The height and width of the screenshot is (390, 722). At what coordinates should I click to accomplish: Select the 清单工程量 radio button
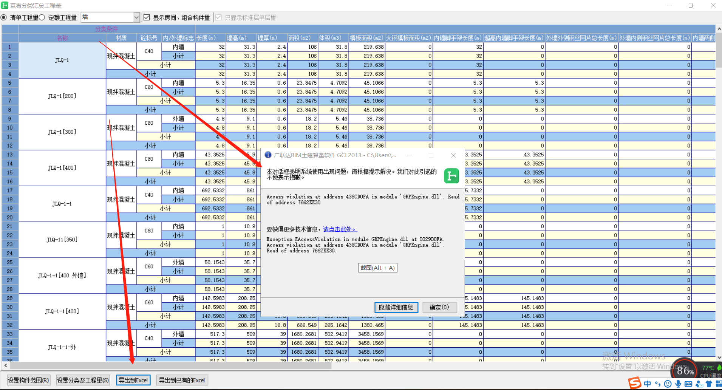pyautogui.click(x=4, y=17)
